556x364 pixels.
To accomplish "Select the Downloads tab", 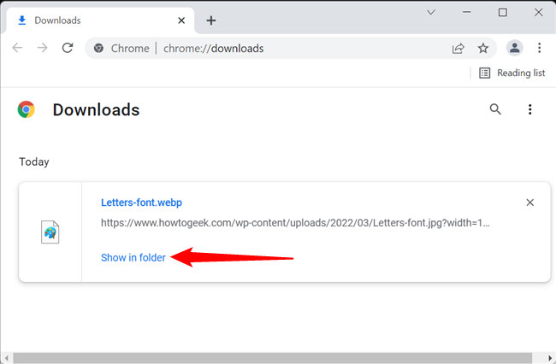I will 96,19.
